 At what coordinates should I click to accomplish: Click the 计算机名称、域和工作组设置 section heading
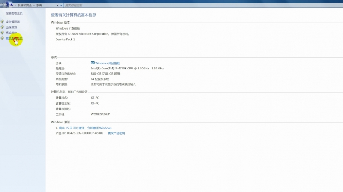click(x=69, y=92)
